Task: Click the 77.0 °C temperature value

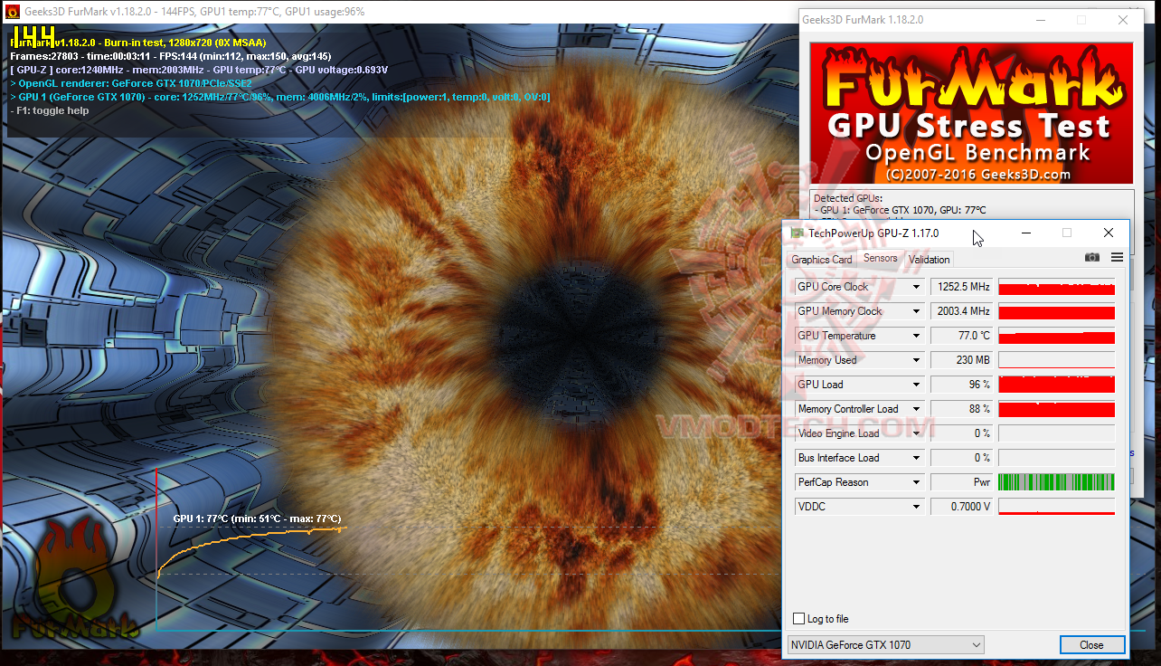Action: pos(962,336)
